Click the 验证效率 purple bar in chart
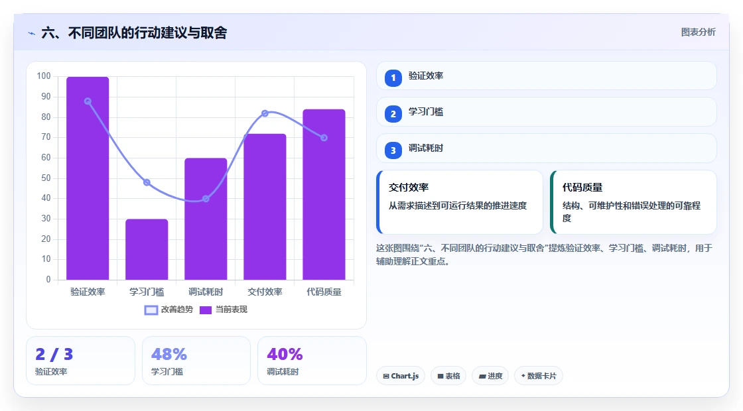The image size is (743, 411). [x=88, y=178]
